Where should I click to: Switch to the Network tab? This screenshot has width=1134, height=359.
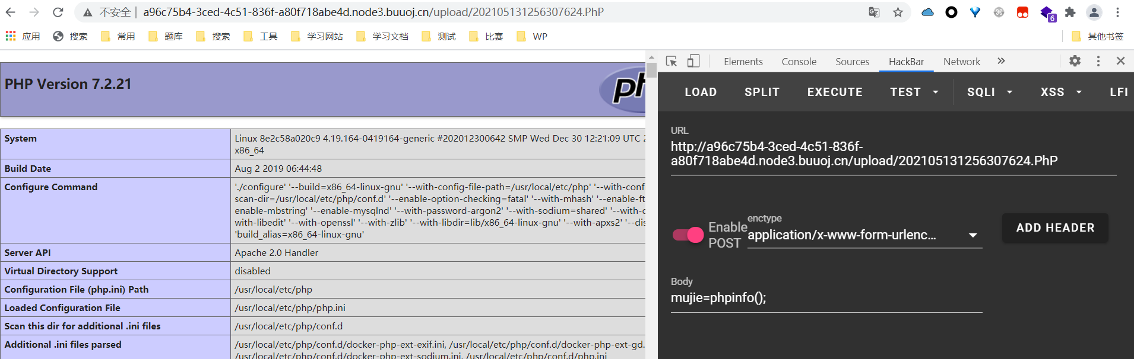961,62
